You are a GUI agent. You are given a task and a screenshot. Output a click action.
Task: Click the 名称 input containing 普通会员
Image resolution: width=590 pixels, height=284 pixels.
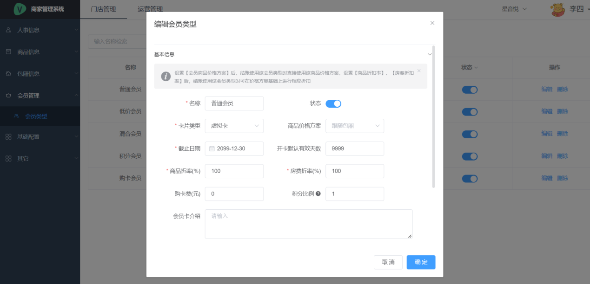234,103
